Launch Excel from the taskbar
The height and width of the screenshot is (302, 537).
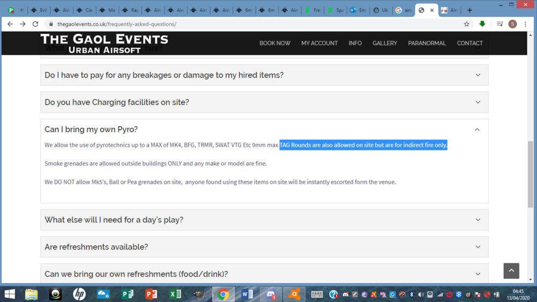point(175,294)
